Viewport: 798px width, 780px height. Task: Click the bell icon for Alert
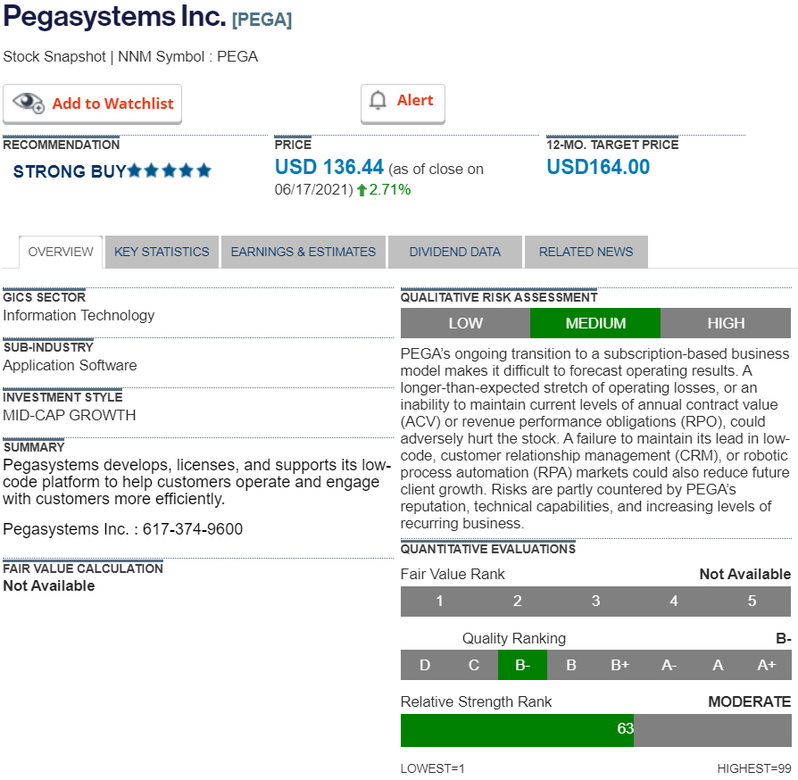(378, 101)
